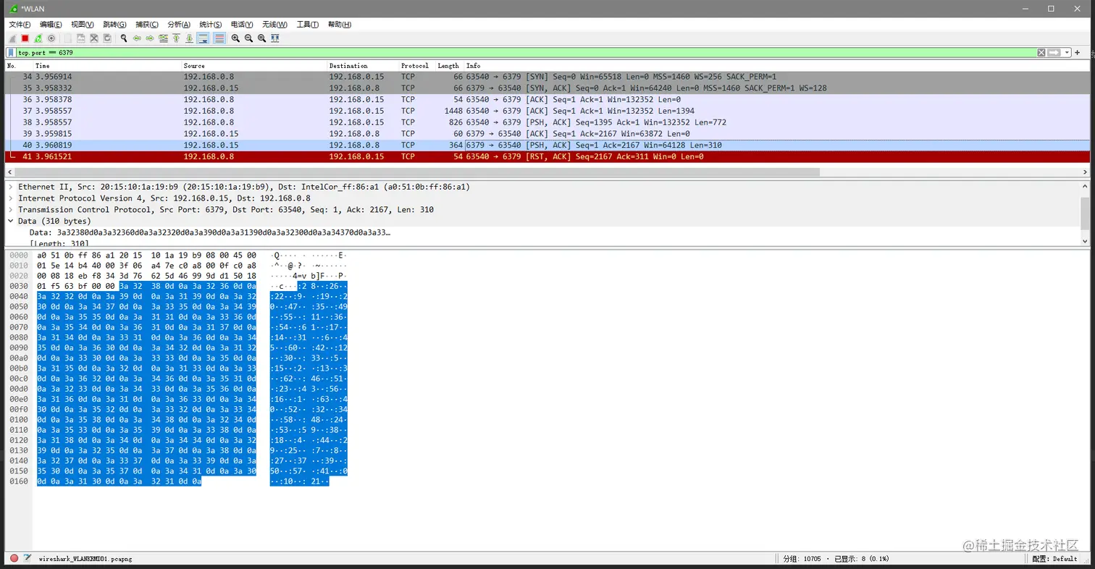Click the display filter bookmark icon

11,53
